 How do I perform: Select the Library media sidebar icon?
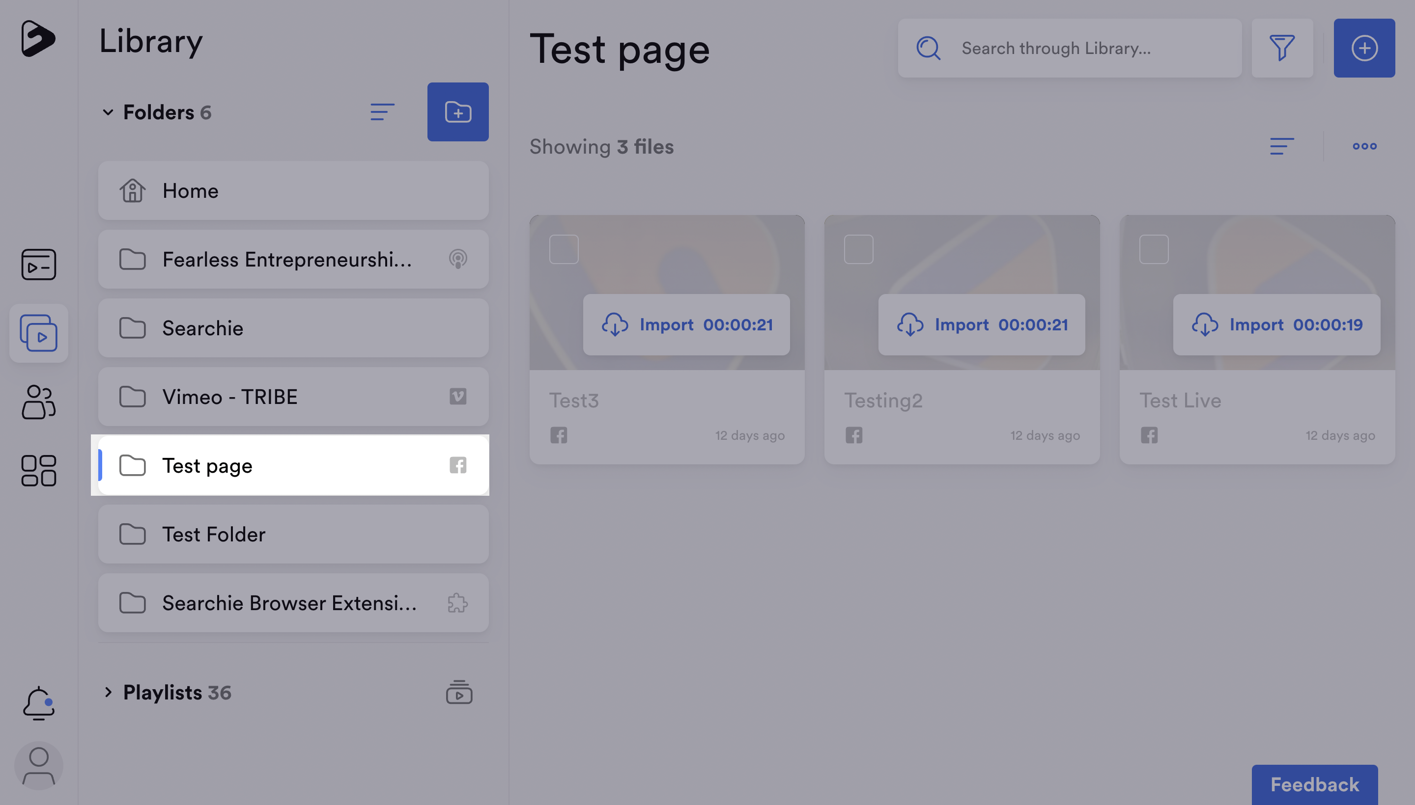pyautogui.click(x=38, y=333)
